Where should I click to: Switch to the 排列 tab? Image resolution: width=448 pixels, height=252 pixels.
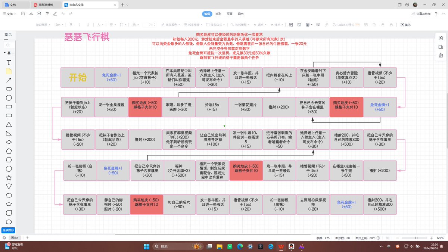click(218, 14)
